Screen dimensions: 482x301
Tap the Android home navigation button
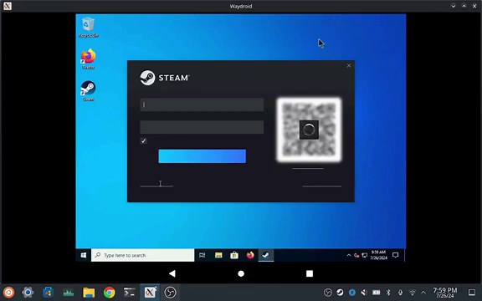point(241,273)
